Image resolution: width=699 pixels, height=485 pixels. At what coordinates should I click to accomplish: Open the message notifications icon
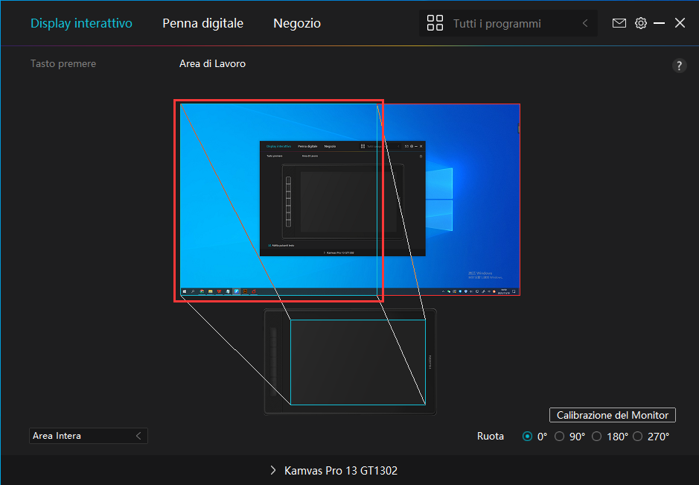619,23
